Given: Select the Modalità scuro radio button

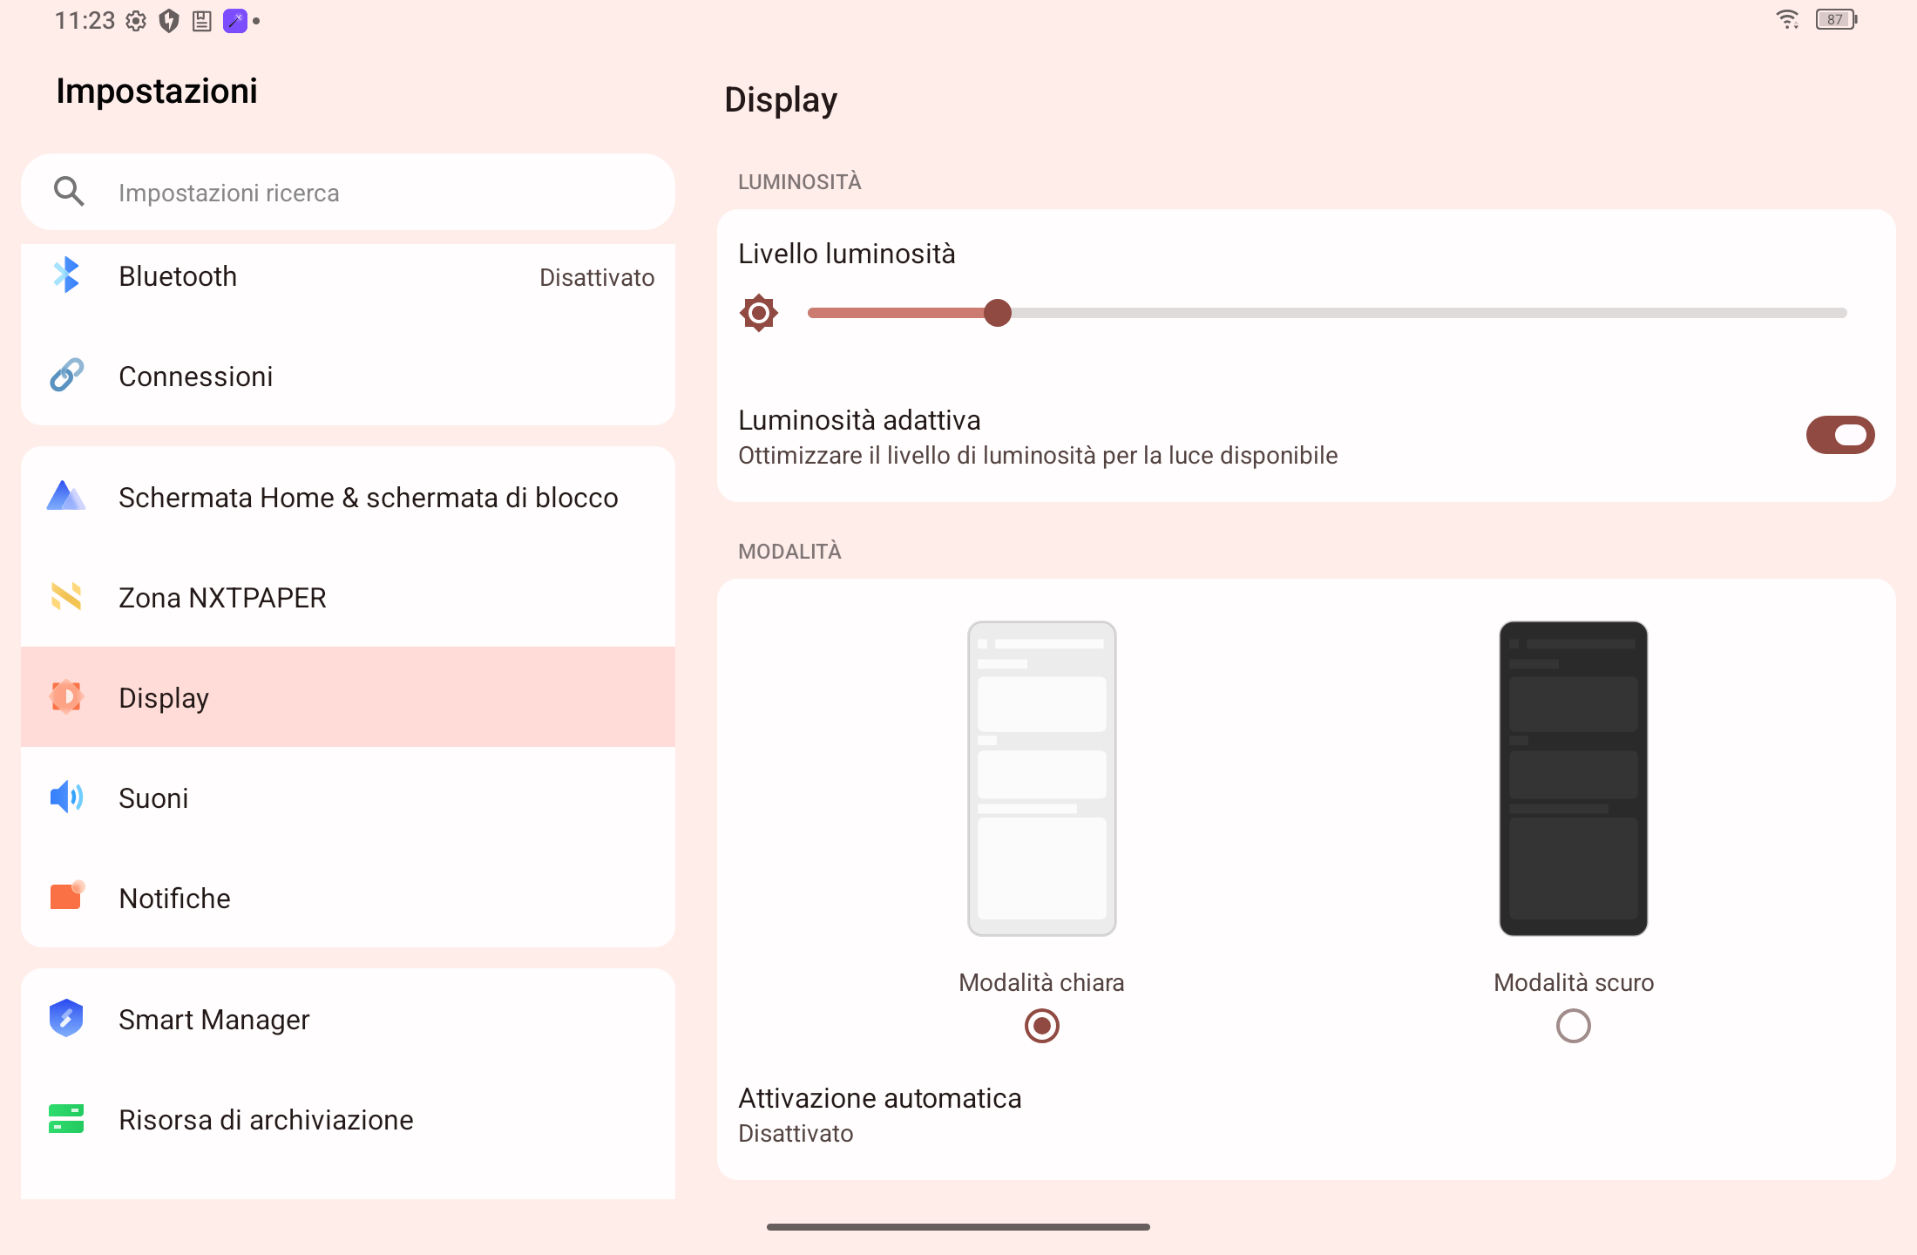Looking at the screenshot, I should click(x=1574, y=1026).
